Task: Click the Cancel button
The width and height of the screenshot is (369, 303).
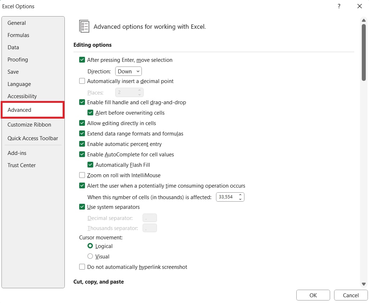Action: [351, 295]
